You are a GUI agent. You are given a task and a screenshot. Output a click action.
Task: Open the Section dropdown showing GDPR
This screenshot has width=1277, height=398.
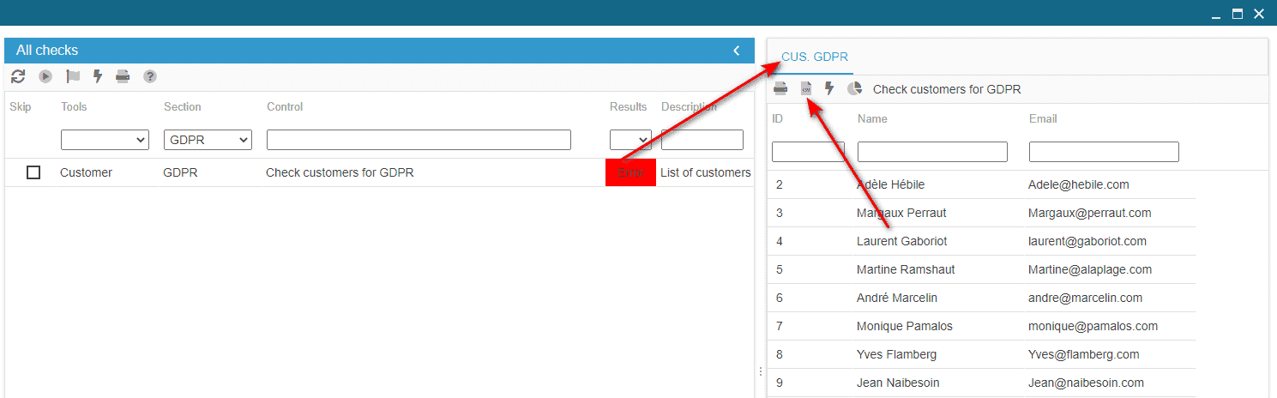tap(208, 140)
